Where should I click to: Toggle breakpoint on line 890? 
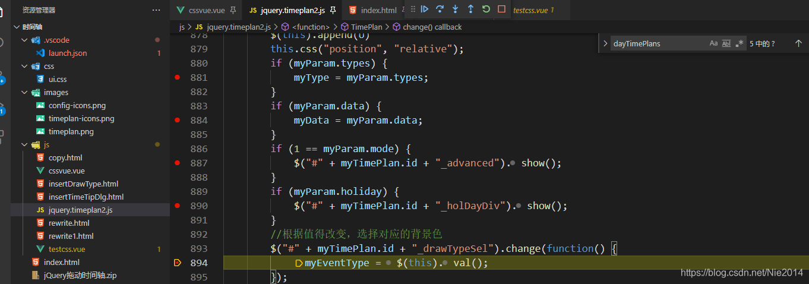pos(178,206)
